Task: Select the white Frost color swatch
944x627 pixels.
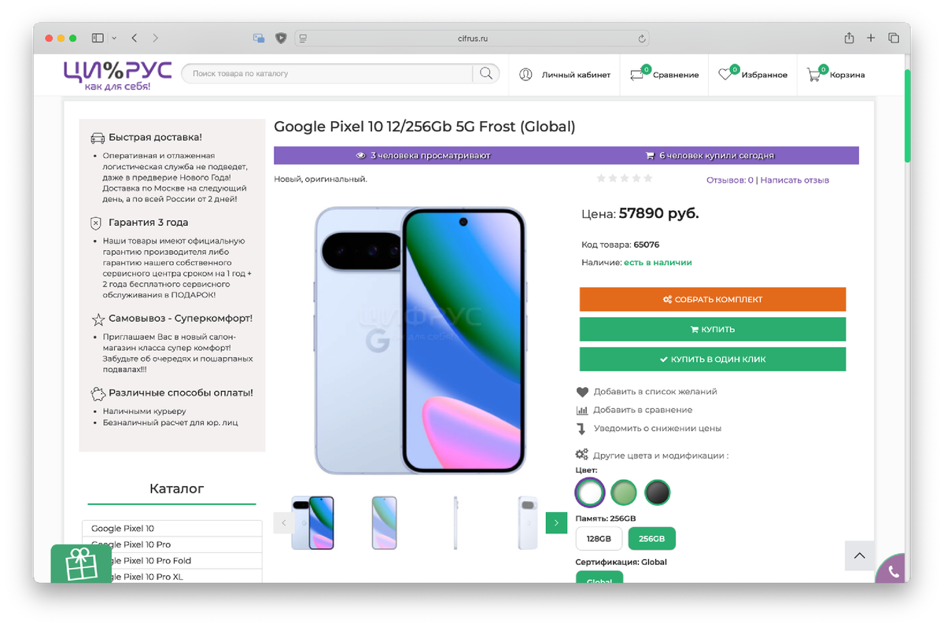Action: (x=590, y=492)
